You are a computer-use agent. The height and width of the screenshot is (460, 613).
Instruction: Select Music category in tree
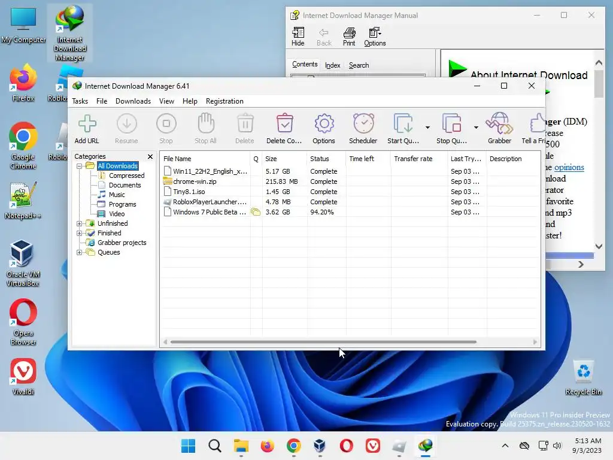[117, 195]
